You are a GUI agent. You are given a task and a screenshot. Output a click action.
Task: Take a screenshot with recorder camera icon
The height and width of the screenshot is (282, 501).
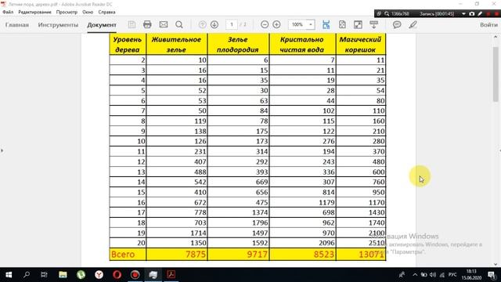pyautogui.click(x=472, y=14)
